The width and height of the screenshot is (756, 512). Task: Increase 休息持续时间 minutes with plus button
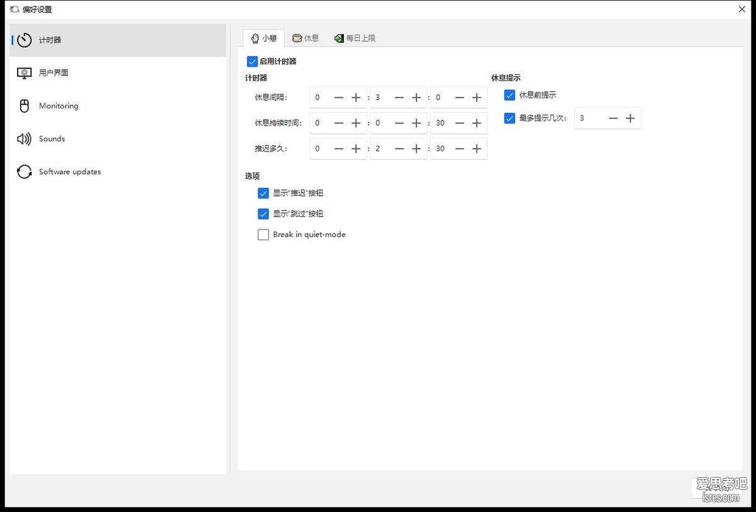[x=416, y=123]
